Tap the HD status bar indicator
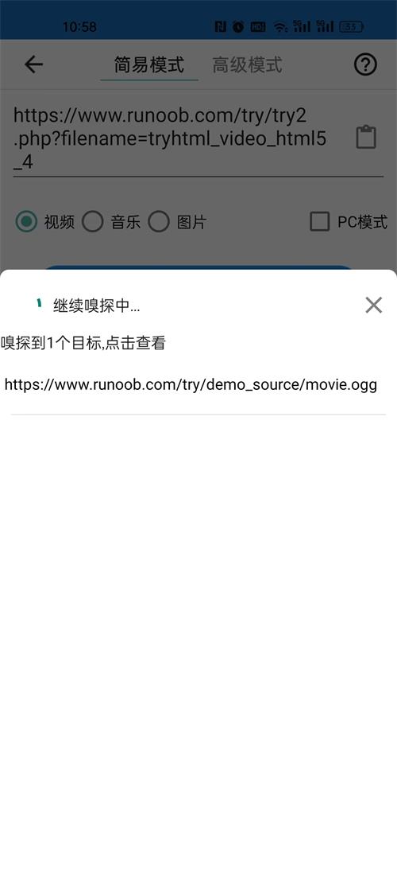This screenshot has height=884, width=397. (258, 26)
